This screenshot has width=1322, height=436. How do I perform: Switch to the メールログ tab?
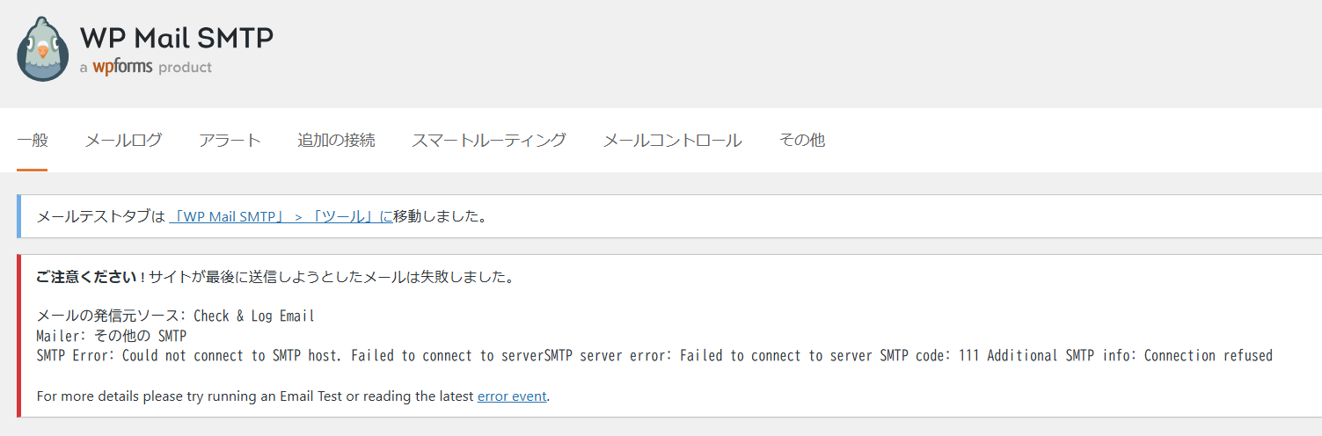[123, 141]
